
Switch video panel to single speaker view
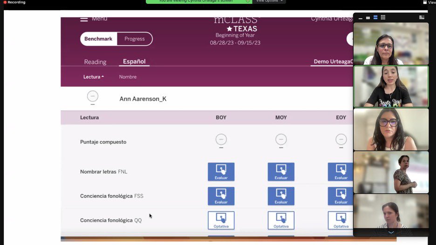368,18
